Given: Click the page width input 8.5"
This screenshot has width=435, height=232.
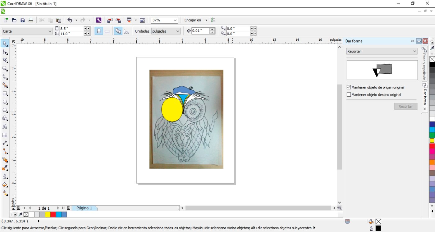Looking at the screenshot, I should 71,28.
